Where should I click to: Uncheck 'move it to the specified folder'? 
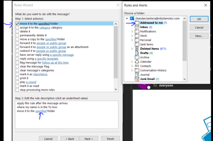tap(17, 24)
